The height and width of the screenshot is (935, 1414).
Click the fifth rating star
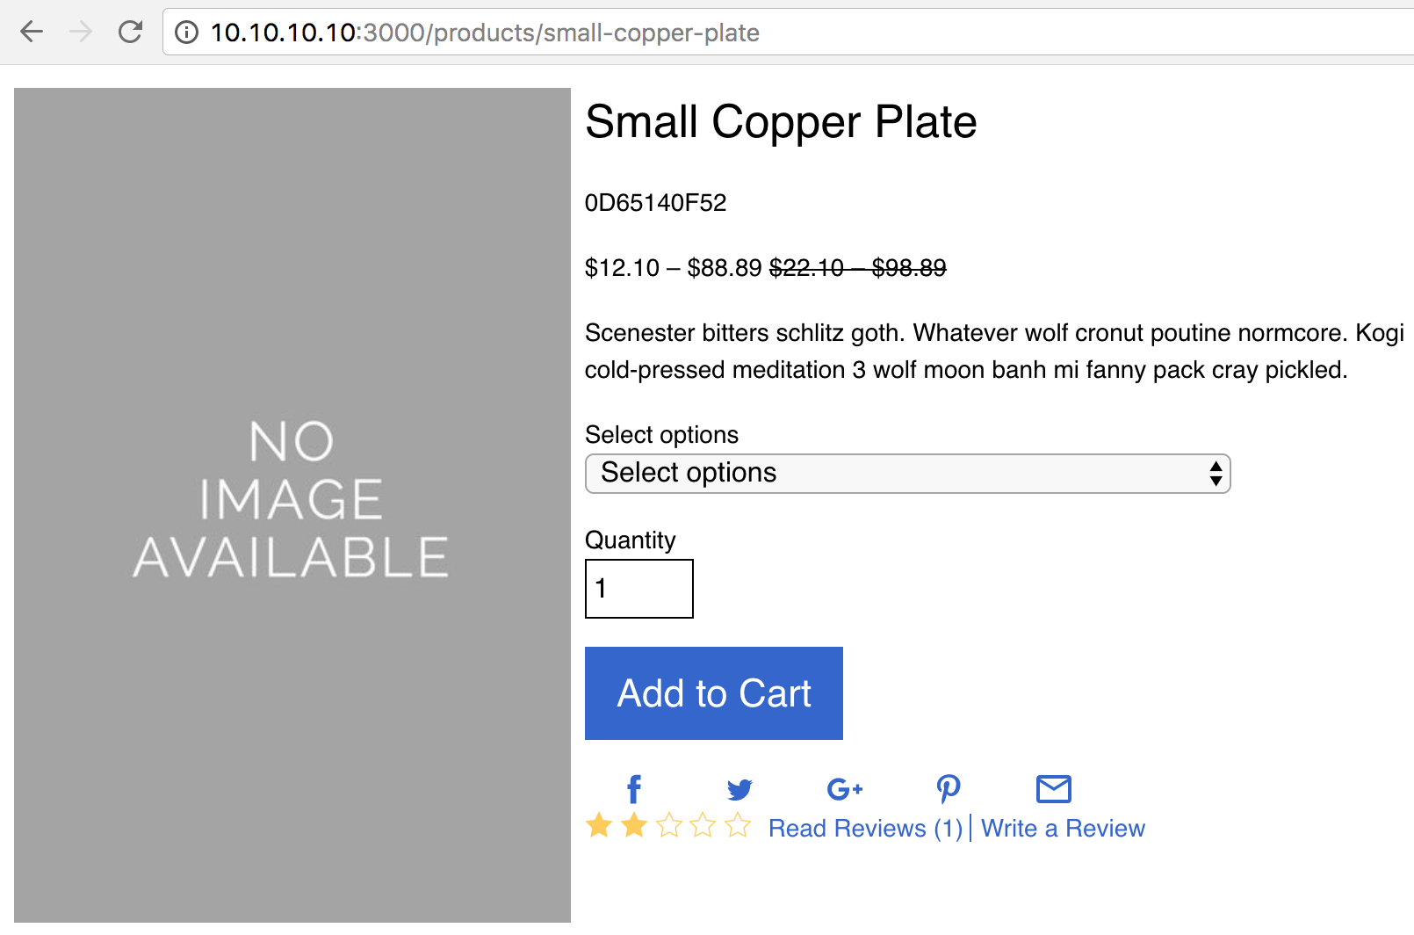738,825
